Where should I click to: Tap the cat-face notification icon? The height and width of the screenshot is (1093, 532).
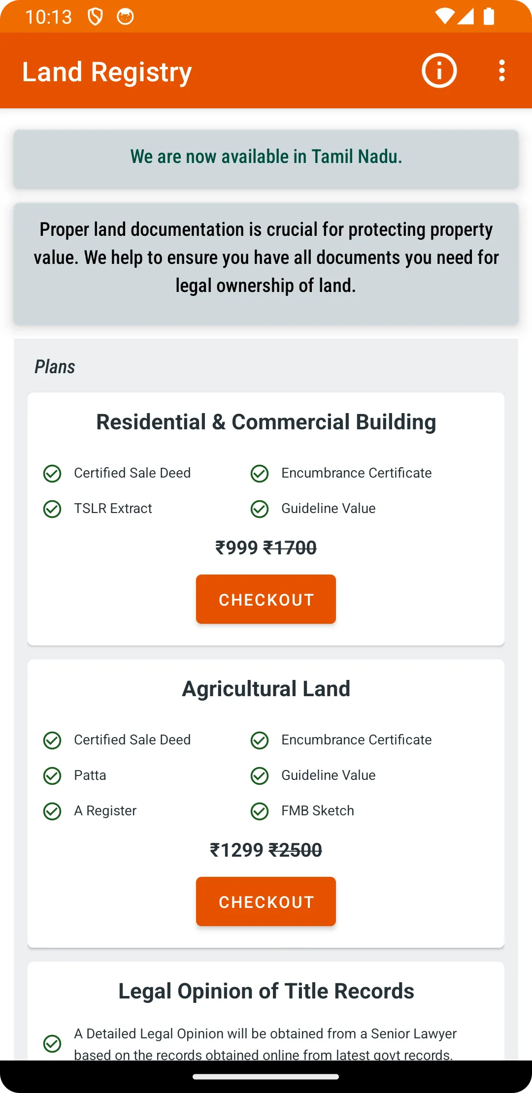coord(125,17)
